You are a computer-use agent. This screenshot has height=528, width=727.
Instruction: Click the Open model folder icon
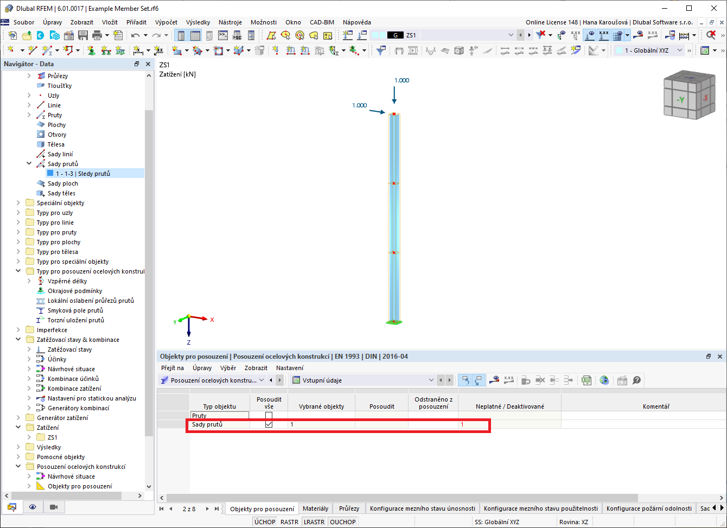tap(27, 35)
